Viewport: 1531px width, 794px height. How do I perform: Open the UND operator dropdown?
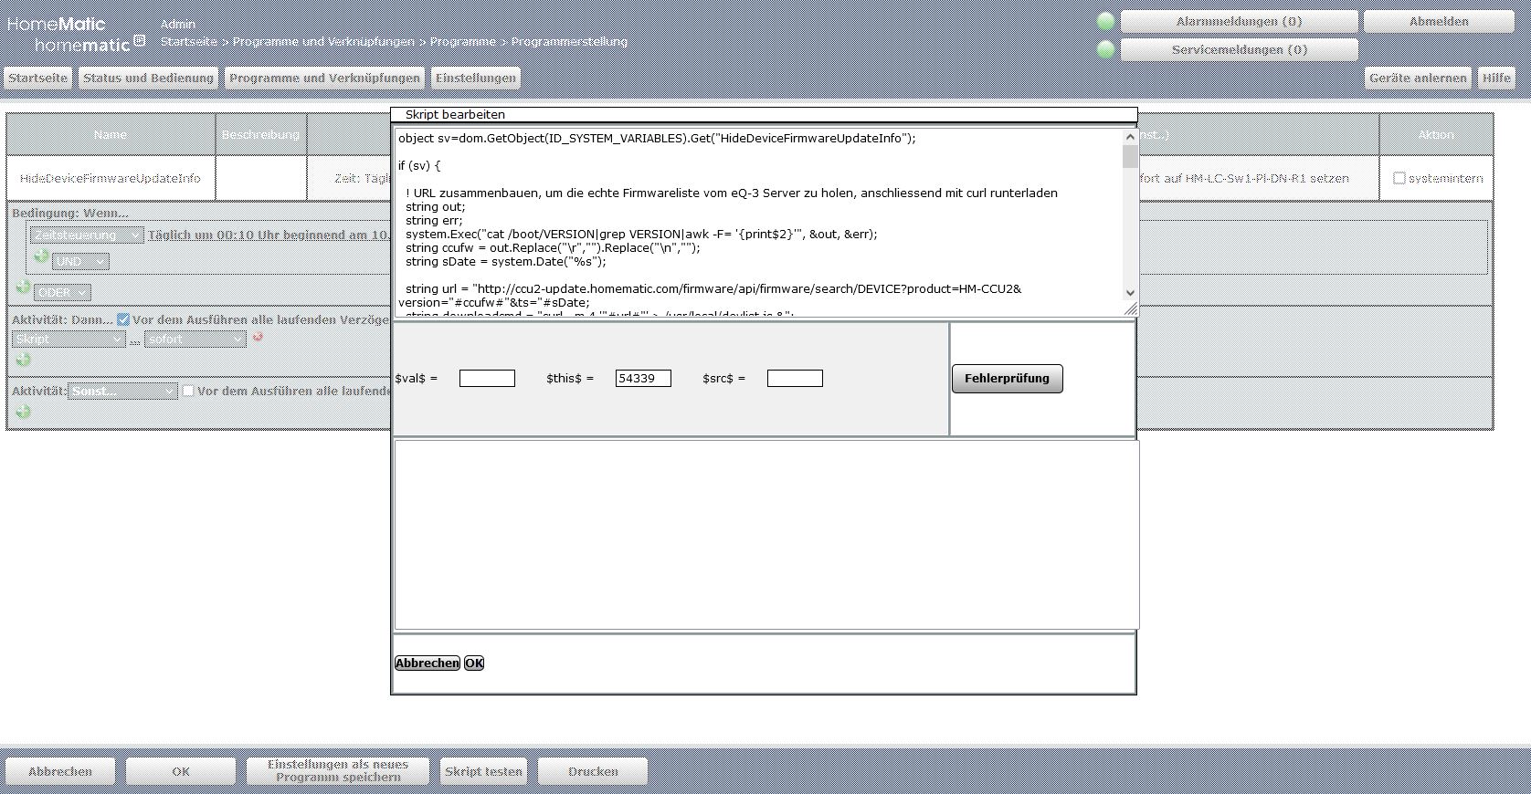click(x=81, y=262)
